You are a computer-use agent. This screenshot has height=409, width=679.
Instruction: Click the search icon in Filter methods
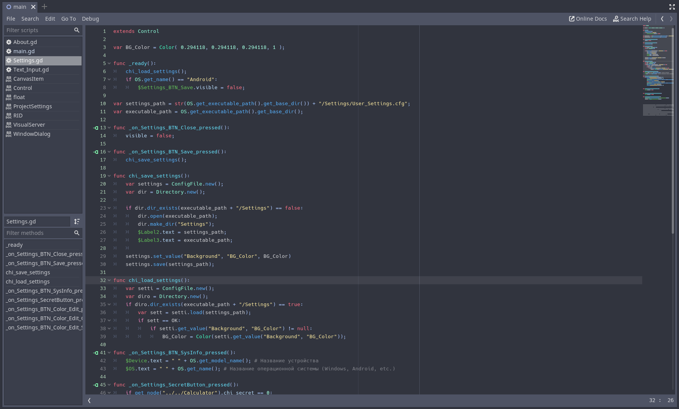point(77,233)
